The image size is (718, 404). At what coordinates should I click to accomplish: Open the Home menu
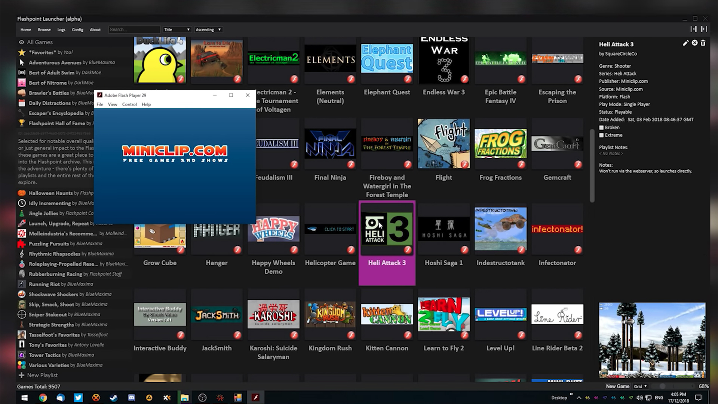click(26, 30)
